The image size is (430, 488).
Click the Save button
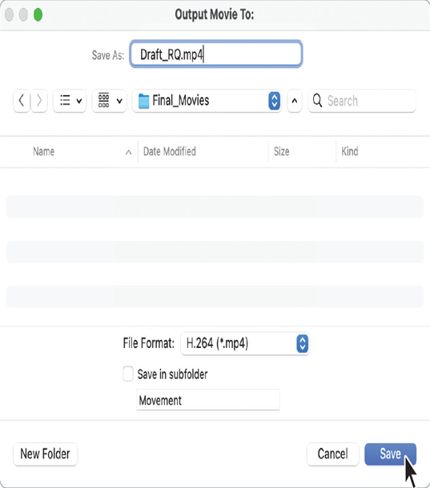point(391,454)
